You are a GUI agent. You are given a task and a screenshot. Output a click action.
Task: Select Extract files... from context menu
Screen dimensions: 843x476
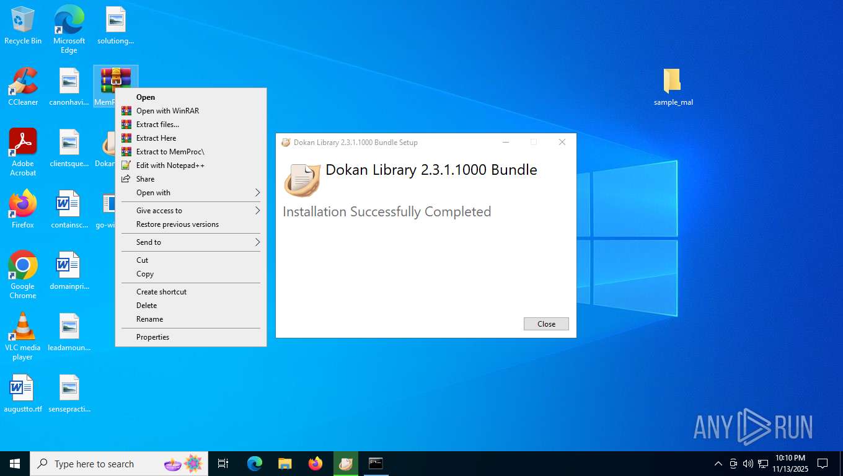(191, 125)
